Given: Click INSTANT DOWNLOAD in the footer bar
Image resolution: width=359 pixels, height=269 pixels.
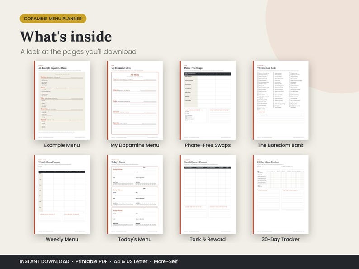Looking at the screenshot, I should pos(44,261).
